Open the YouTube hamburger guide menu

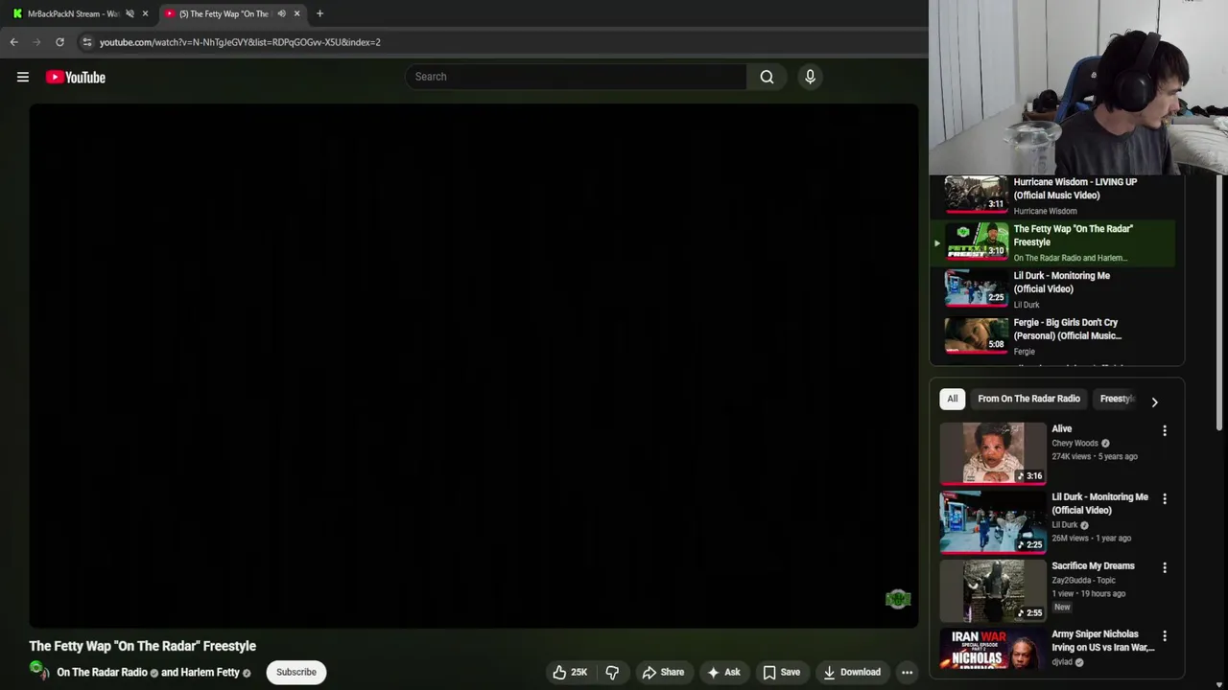point(23,78)
